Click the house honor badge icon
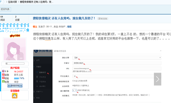This screenshot has height=103, width=171. click(15, 96)
